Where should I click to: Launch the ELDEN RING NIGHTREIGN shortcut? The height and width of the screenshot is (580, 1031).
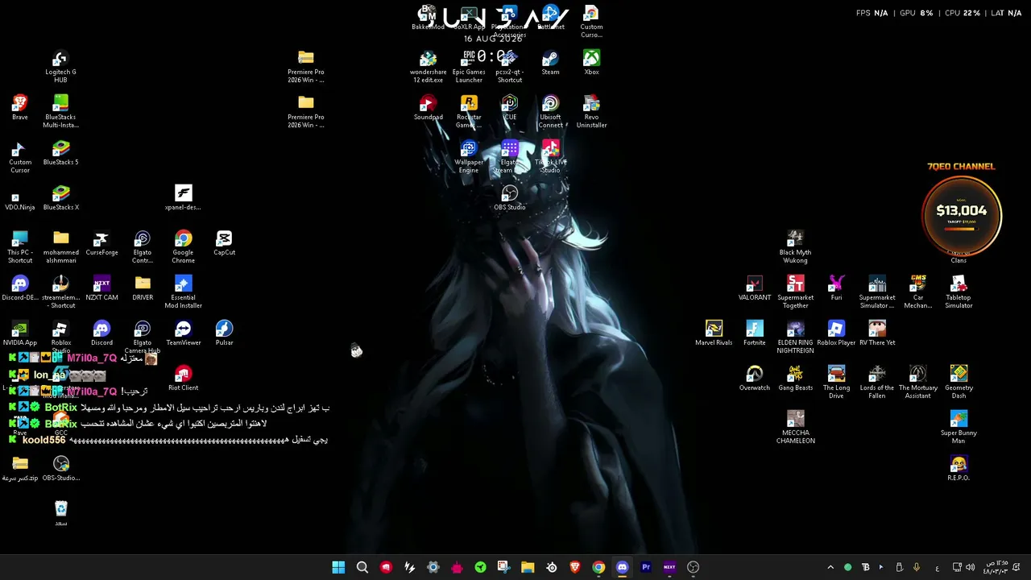(795, 338)
